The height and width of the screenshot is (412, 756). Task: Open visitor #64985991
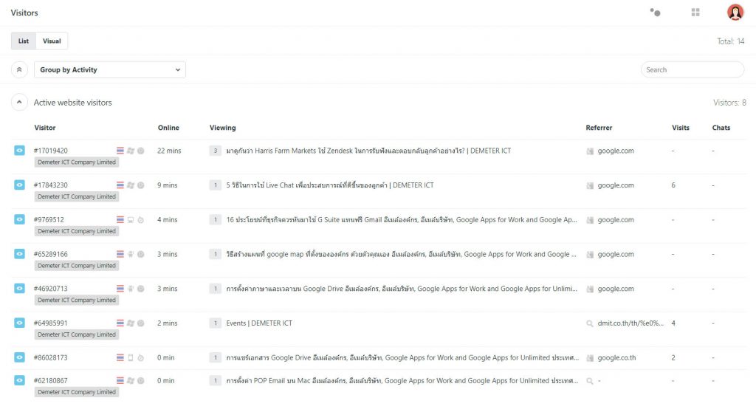[51, 323]
